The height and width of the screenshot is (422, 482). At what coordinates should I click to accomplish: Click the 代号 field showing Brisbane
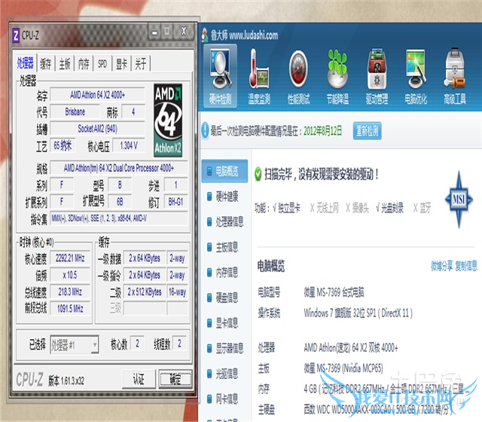click(x=75, y=112)
